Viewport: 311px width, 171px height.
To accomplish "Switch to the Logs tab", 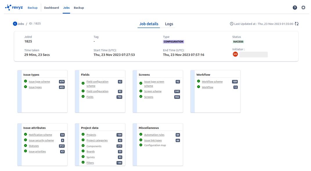I will tap(169, 24).
